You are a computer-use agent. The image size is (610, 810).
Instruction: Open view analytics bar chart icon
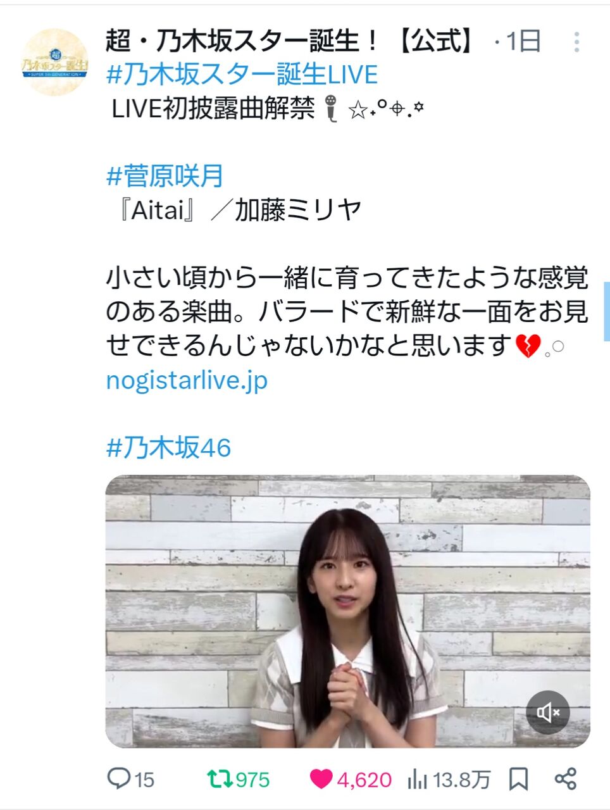coord(418,779)
